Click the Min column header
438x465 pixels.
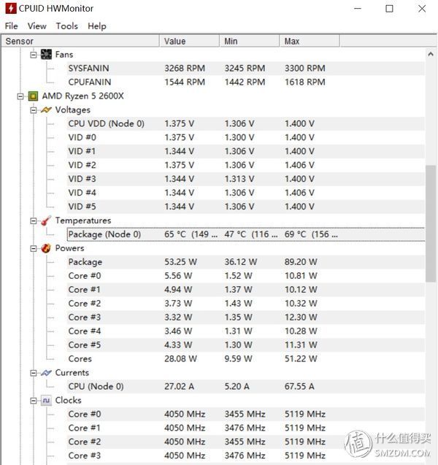point(250,41)
